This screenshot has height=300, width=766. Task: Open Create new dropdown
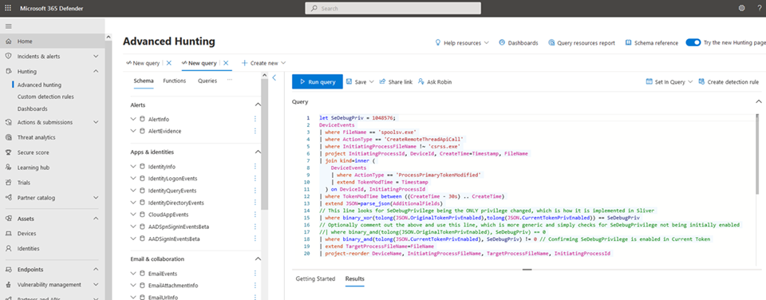click(x=263, y=63)
